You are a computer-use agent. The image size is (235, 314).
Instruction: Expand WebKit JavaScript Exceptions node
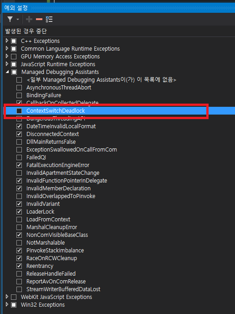click(7, 297)
